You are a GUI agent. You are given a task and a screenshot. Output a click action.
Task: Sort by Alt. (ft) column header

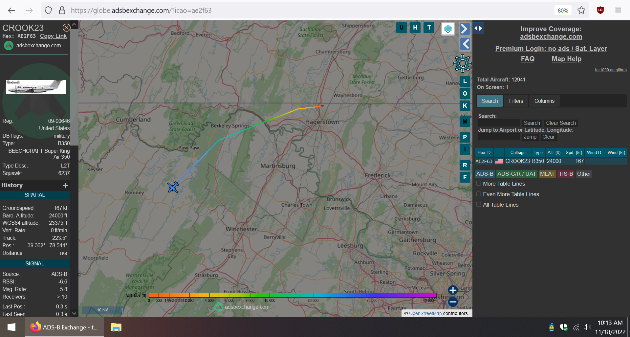[x=554, y=152]
